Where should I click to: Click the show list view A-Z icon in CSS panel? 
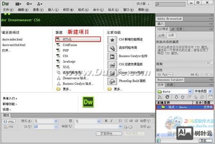[x=165, y=75]
